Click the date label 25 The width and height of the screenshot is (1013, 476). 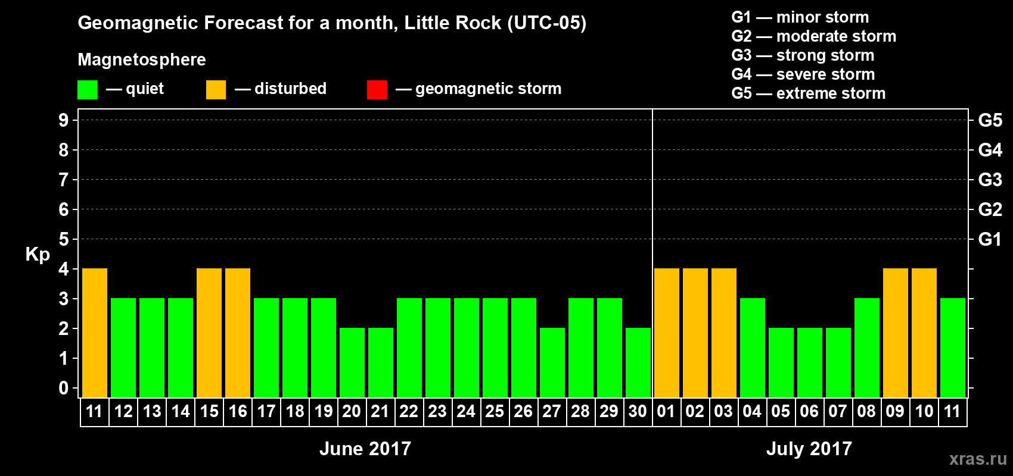(x=495, y=412)
